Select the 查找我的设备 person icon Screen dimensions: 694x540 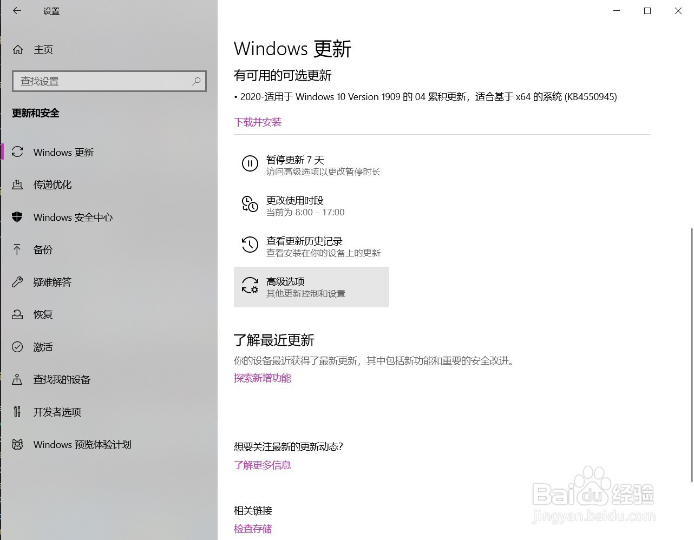click(17, 379)
